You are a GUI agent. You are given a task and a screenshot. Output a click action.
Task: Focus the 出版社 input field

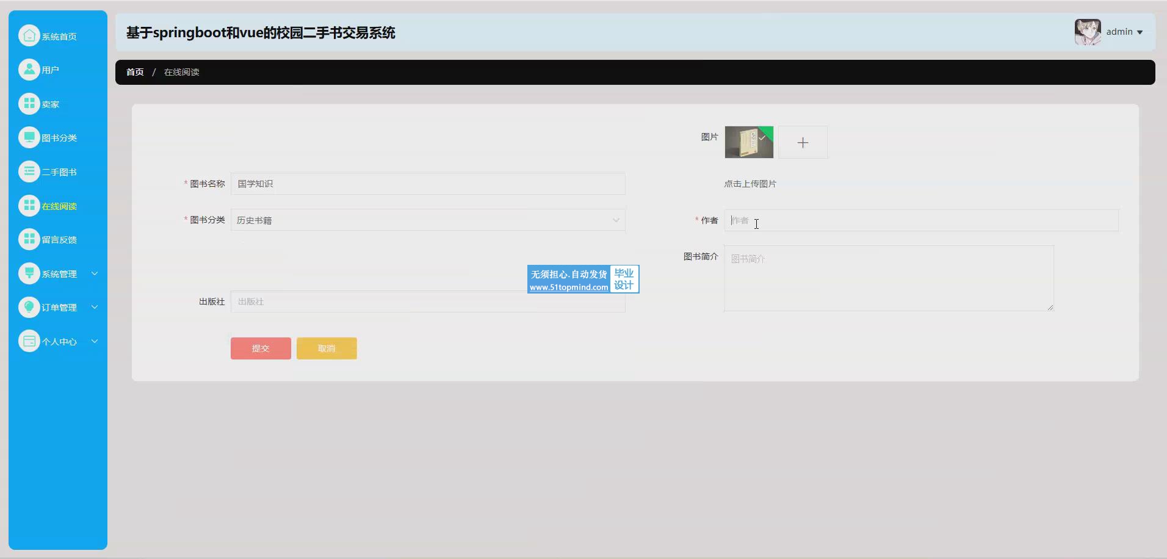point(427,301)
